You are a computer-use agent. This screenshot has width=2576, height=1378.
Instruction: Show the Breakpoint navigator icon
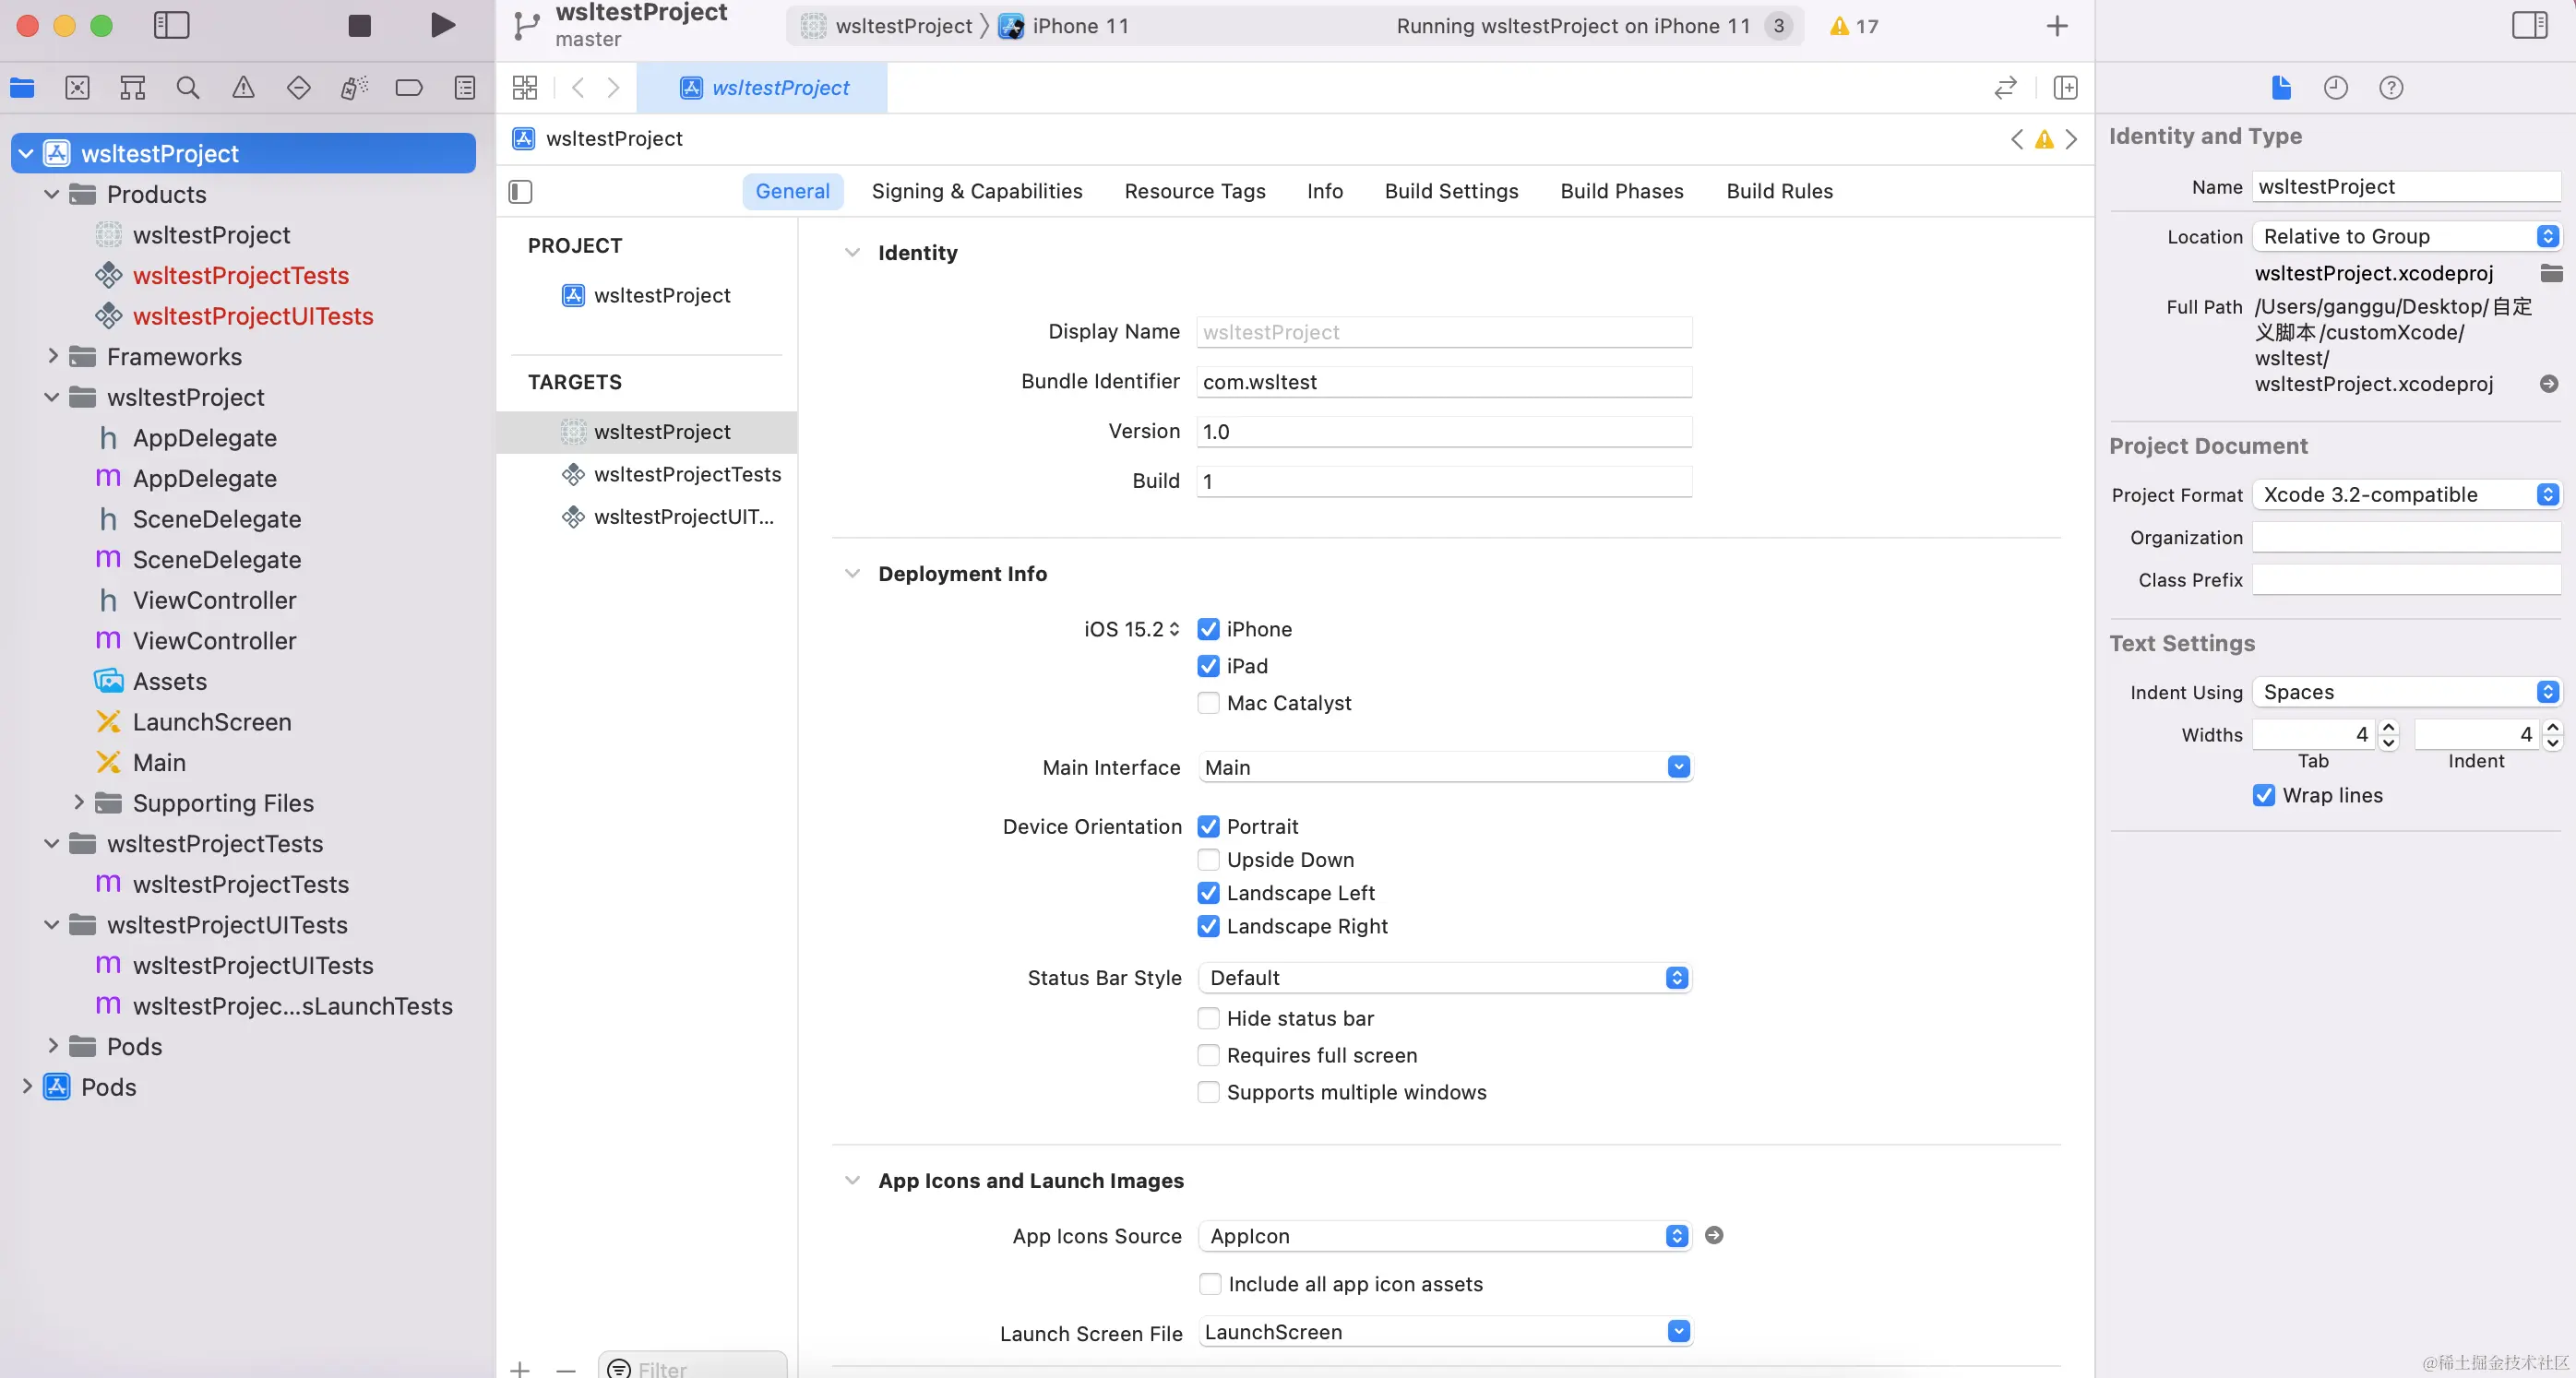(x=409, y=88)
